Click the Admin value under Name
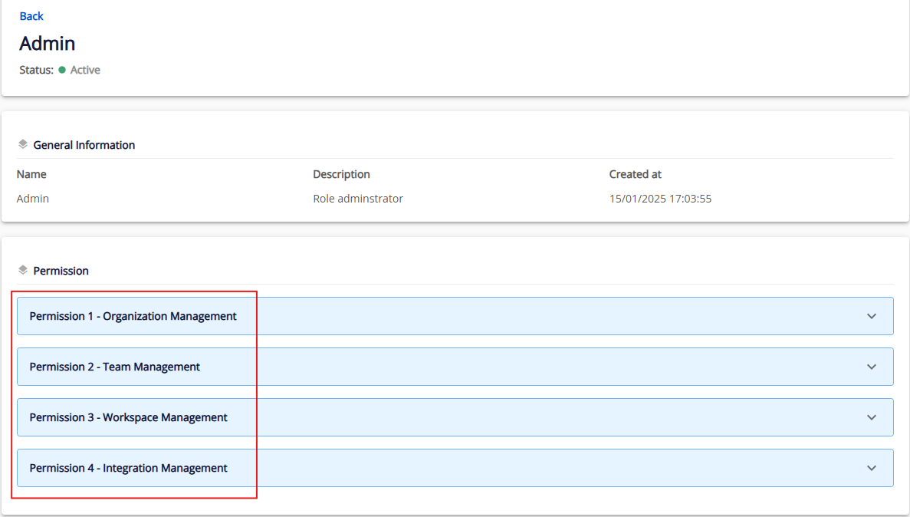Image resolution: width=910 pixels, height=517 pixels. [x=33, y=199]
